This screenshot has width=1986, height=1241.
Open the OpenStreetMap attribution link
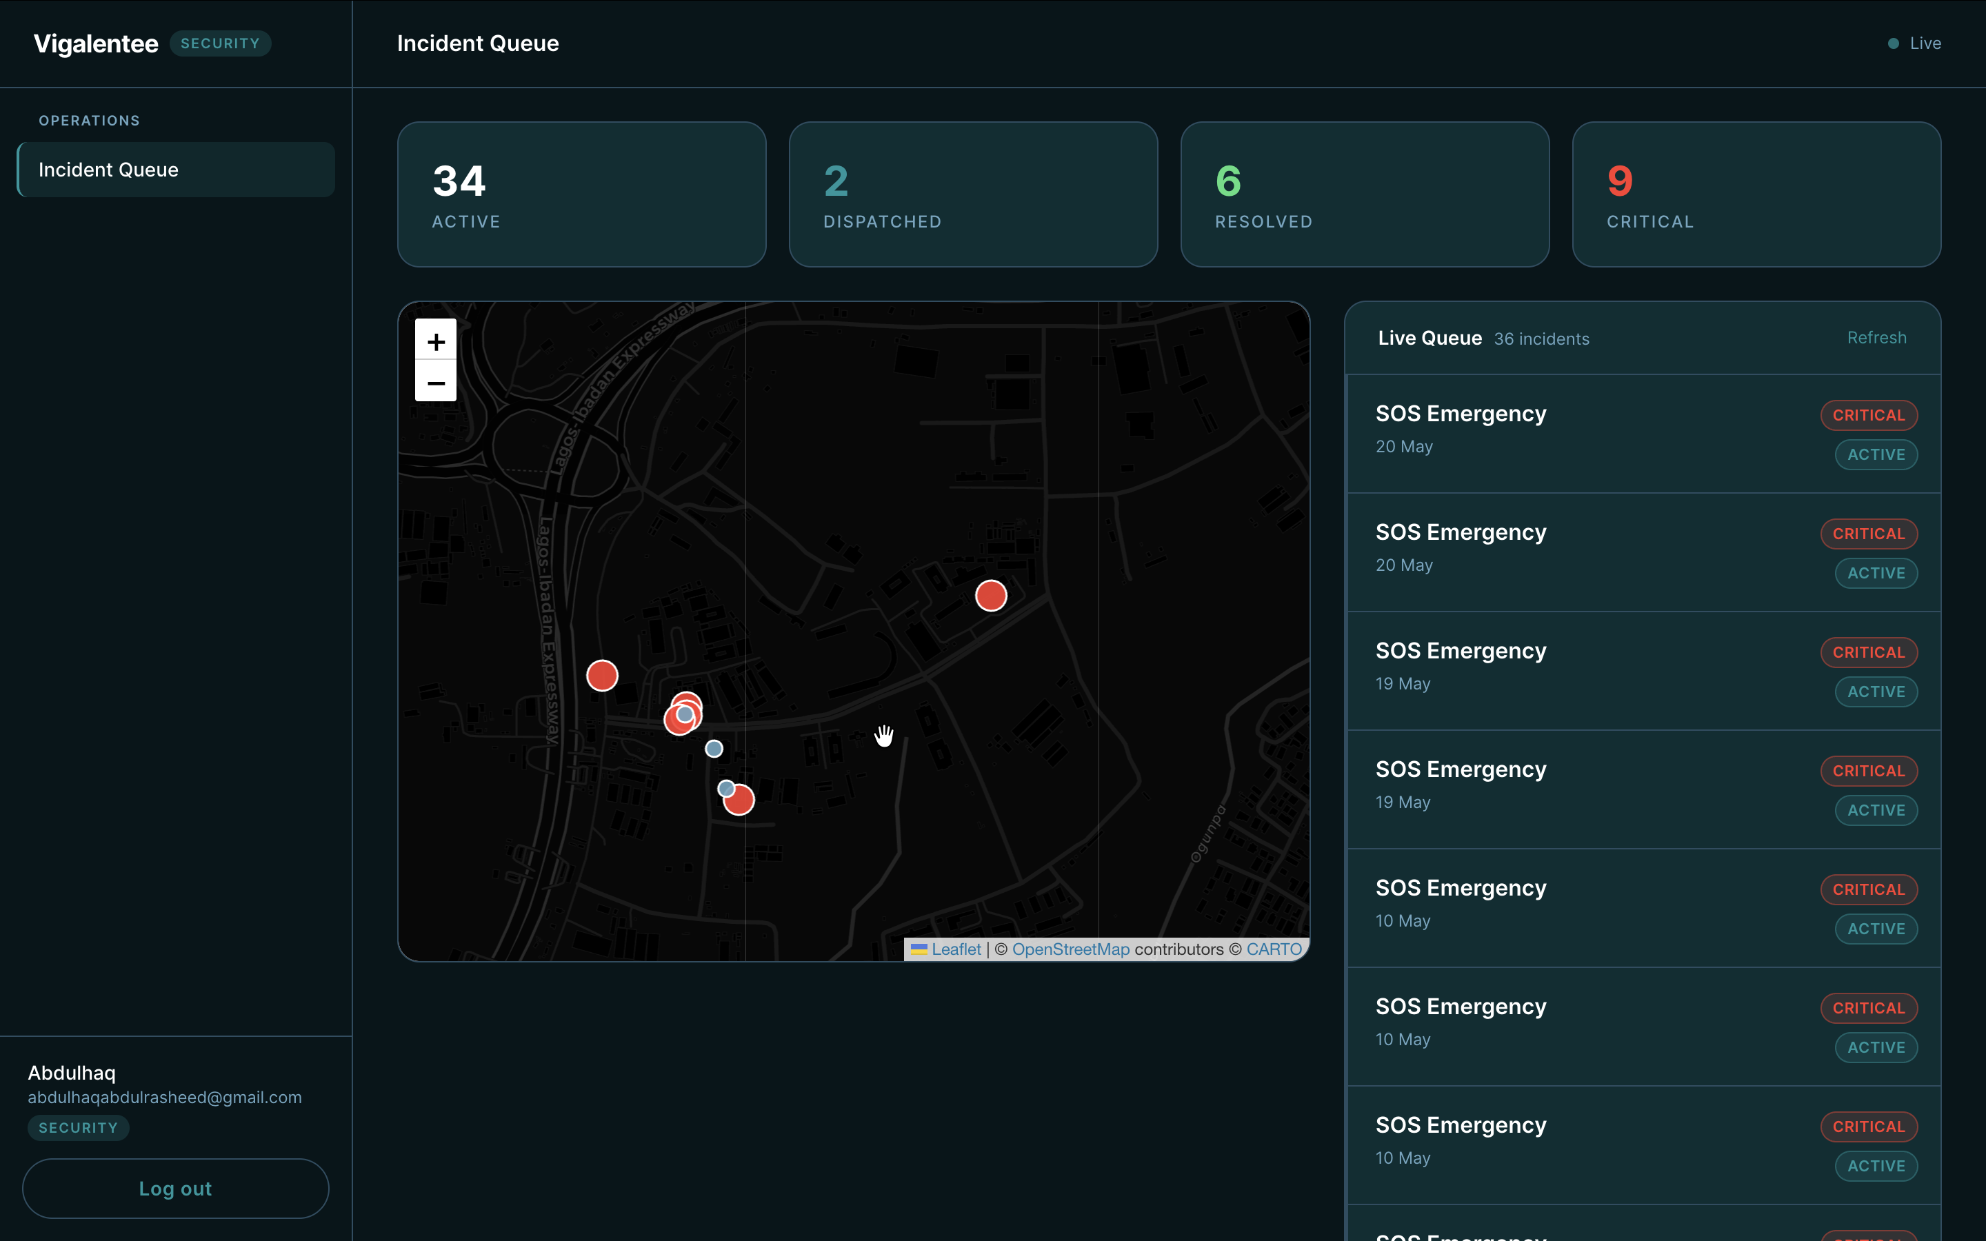1070,949
